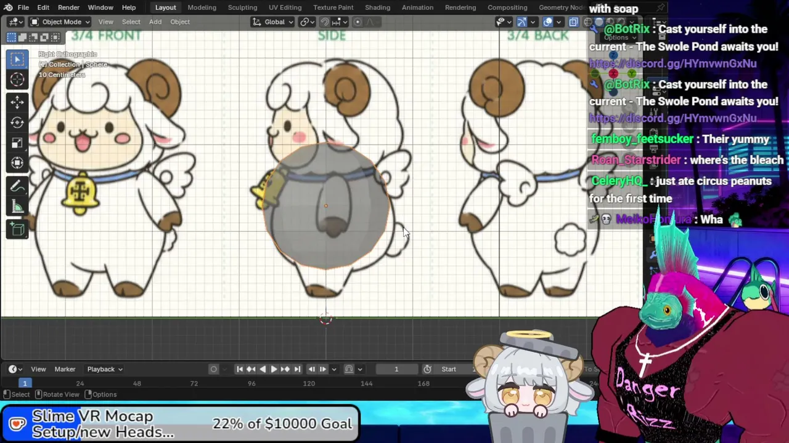Click the Blender logo icon
This screenshot has height=443, width=789.
coord(9,7)
